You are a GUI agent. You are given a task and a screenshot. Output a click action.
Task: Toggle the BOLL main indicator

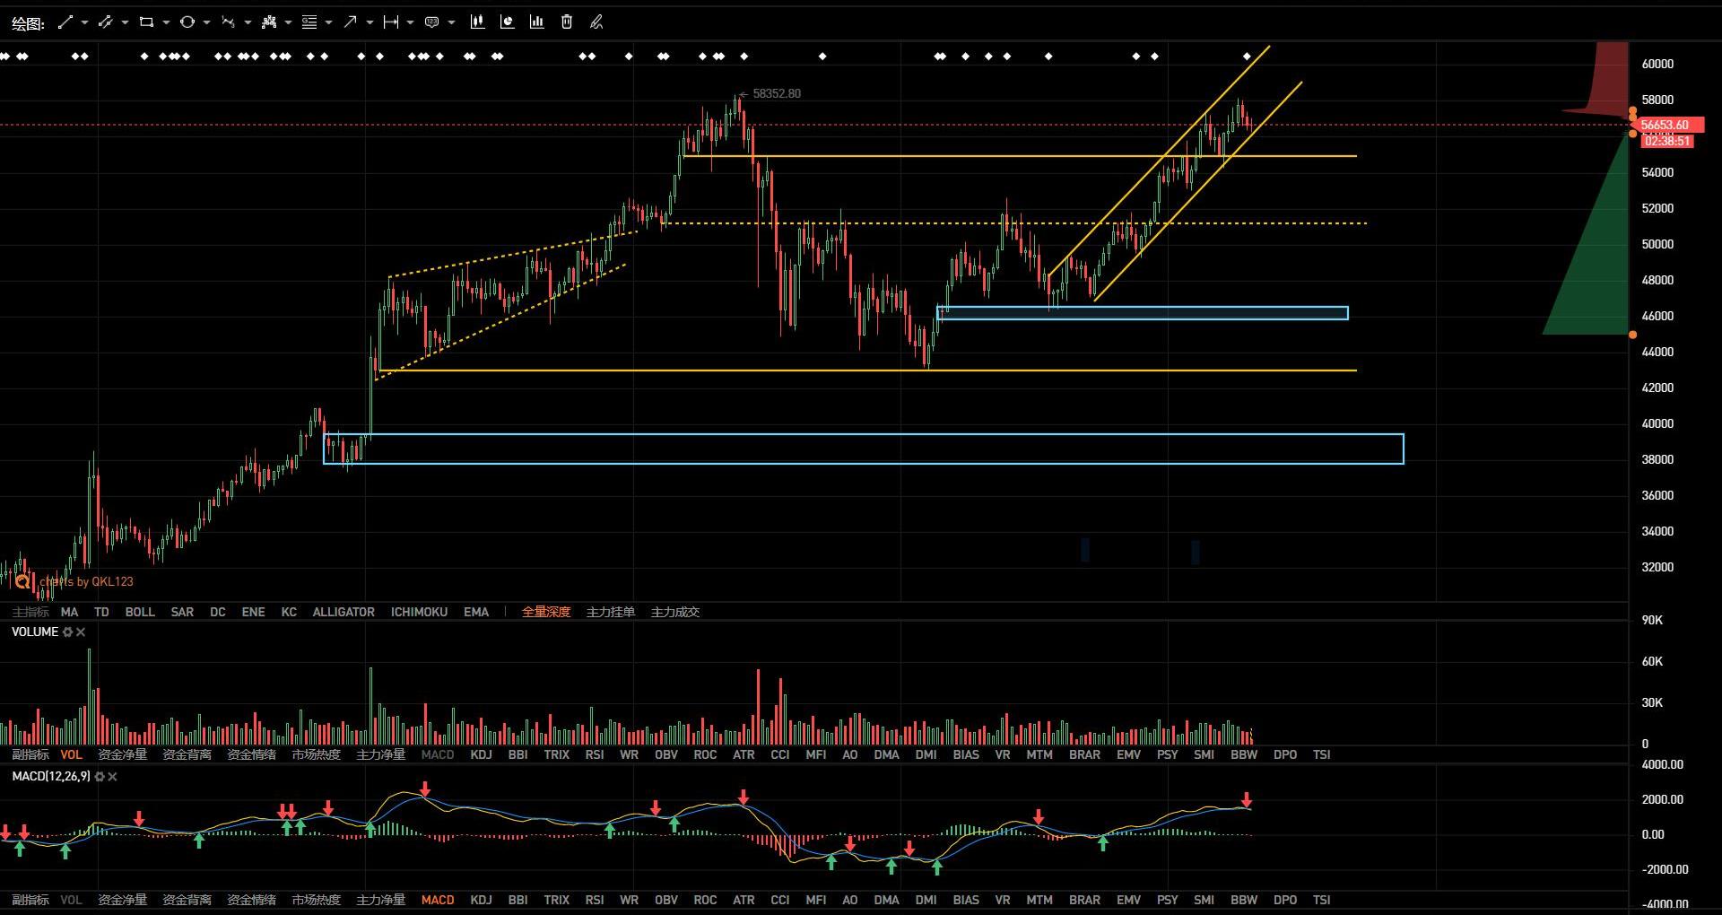tap(140, 612)
